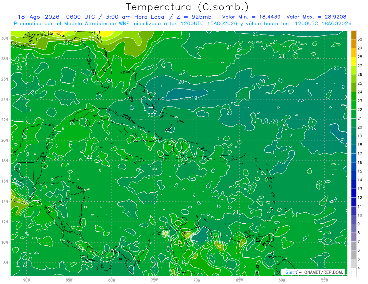Image resolution: width=368 pixels, height=284 pixels.
Task: Click the '28N' latitude axis label
Action: 5,59
